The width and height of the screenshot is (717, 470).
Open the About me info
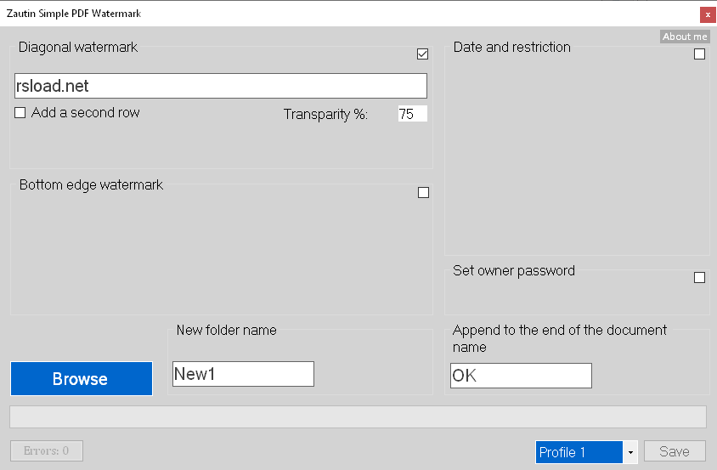click(685, 37)
